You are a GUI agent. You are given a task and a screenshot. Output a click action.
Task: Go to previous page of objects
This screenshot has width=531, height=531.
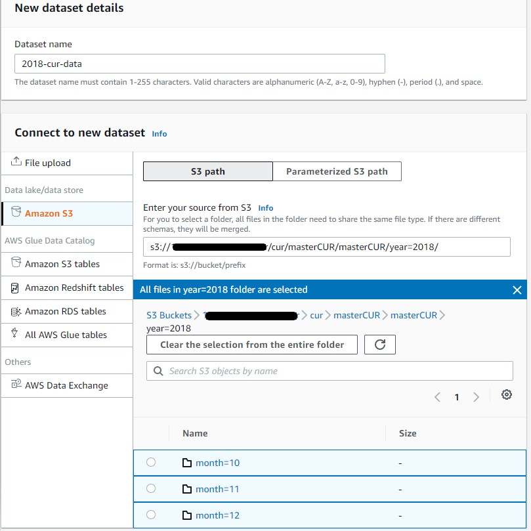(x=437, y=397)
